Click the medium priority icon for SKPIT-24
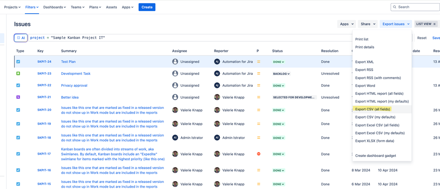Image resolution: width=440 pixels, height=189 pixels. [259, 62]
